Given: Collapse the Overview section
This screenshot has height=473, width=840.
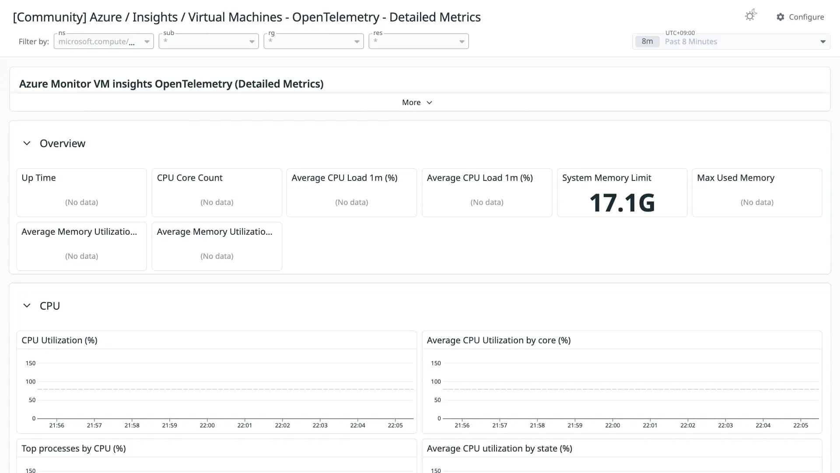Looking at the screenshot, I should click(x=27, y=143).
